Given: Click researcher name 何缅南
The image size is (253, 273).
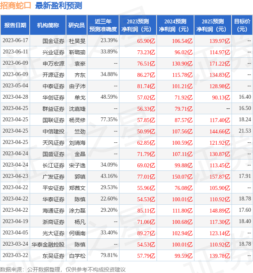Looking at the screenshot, I should coord(77,234).
